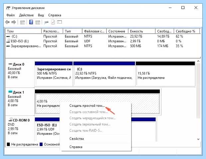The height and width of the screenshot is (159, 206).
Task: Toggle the action pane toolbar icon
Action: (38, 22)
